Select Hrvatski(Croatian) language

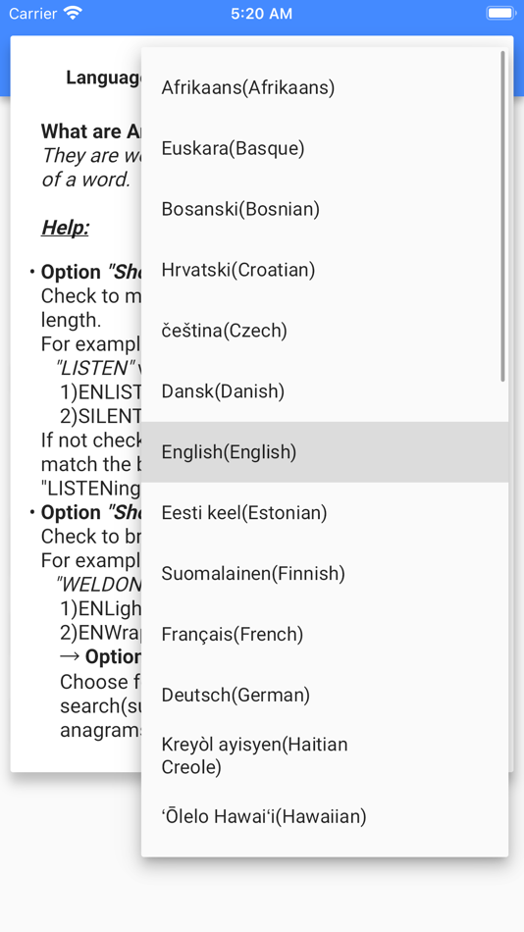325,270
